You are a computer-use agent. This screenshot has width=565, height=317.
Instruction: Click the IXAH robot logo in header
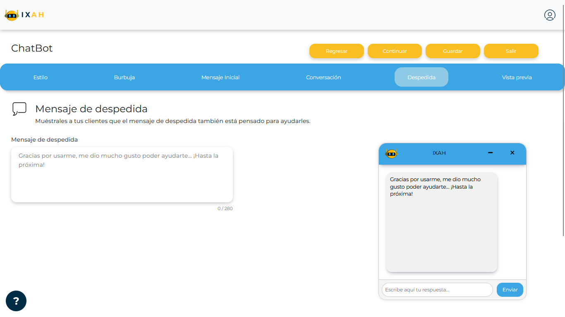[x=24, y=15]
